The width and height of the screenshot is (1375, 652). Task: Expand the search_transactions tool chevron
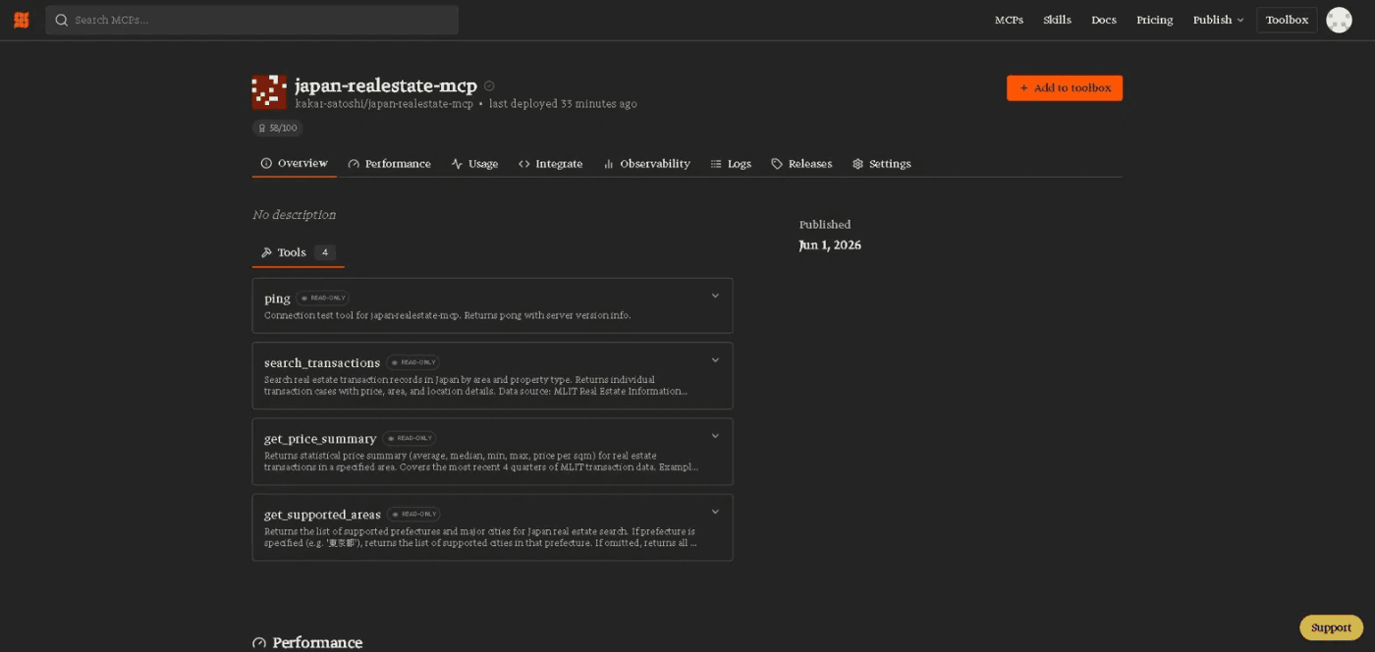[715, 360]
